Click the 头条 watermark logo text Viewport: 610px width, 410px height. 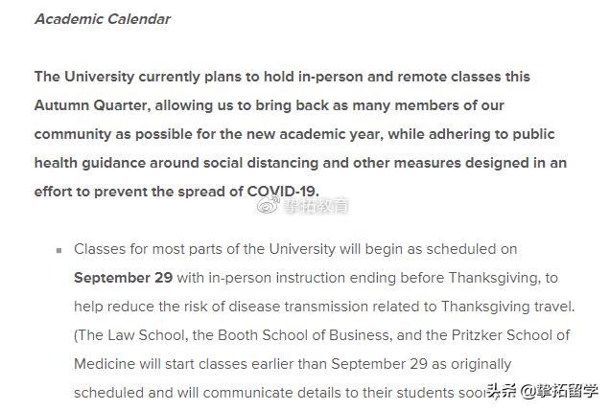click(x=502, y=391)
